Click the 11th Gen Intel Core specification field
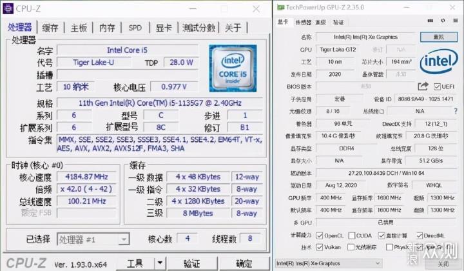The width and height of the screenshot is (464, 271). [x=160, y=103]
